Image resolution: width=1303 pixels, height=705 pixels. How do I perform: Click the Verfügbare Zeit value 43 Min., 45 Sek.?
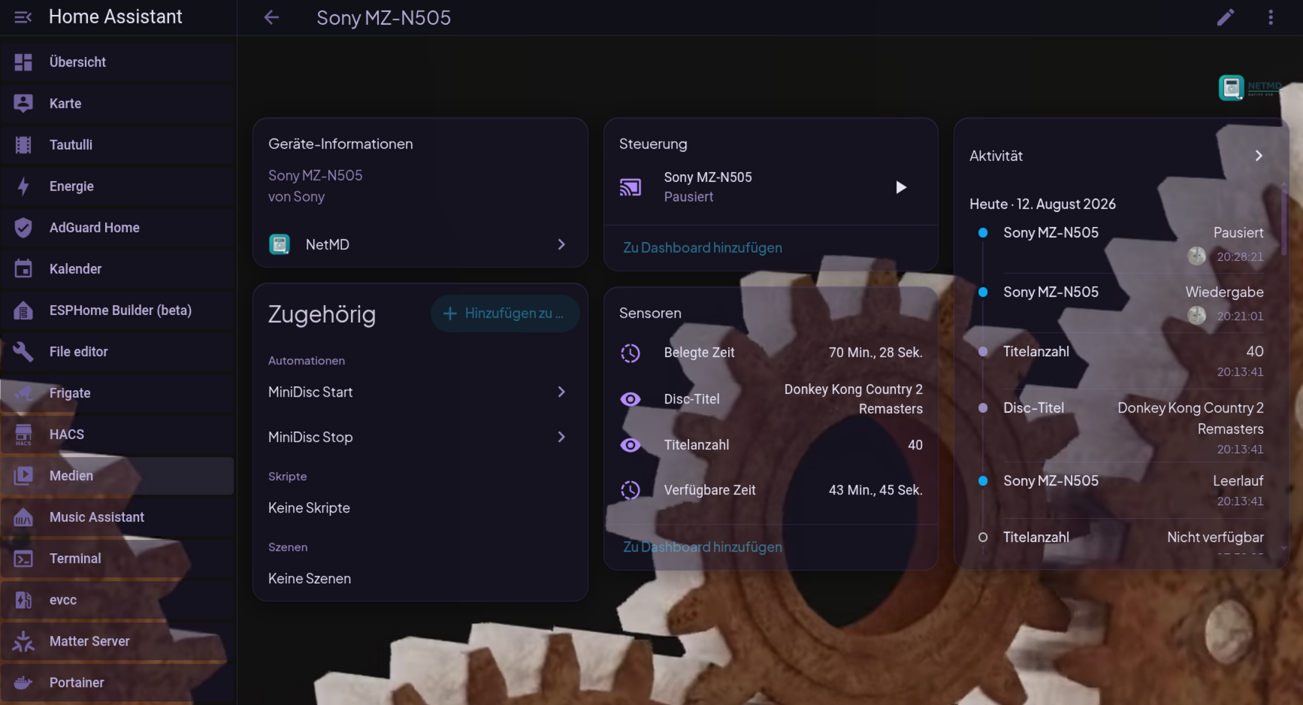pyautogui.click(x=875, y=490)
